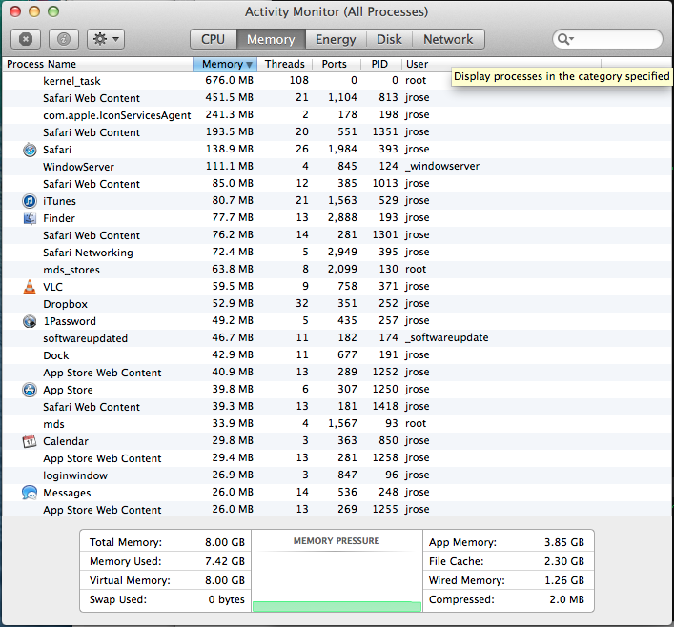Click the Calendar app icon
674x627 pixels.
click(30, 441)
